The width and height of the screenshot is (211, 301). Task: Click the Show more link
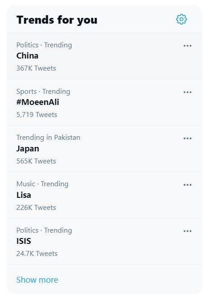pyautogui.click(x=37, y=280)
